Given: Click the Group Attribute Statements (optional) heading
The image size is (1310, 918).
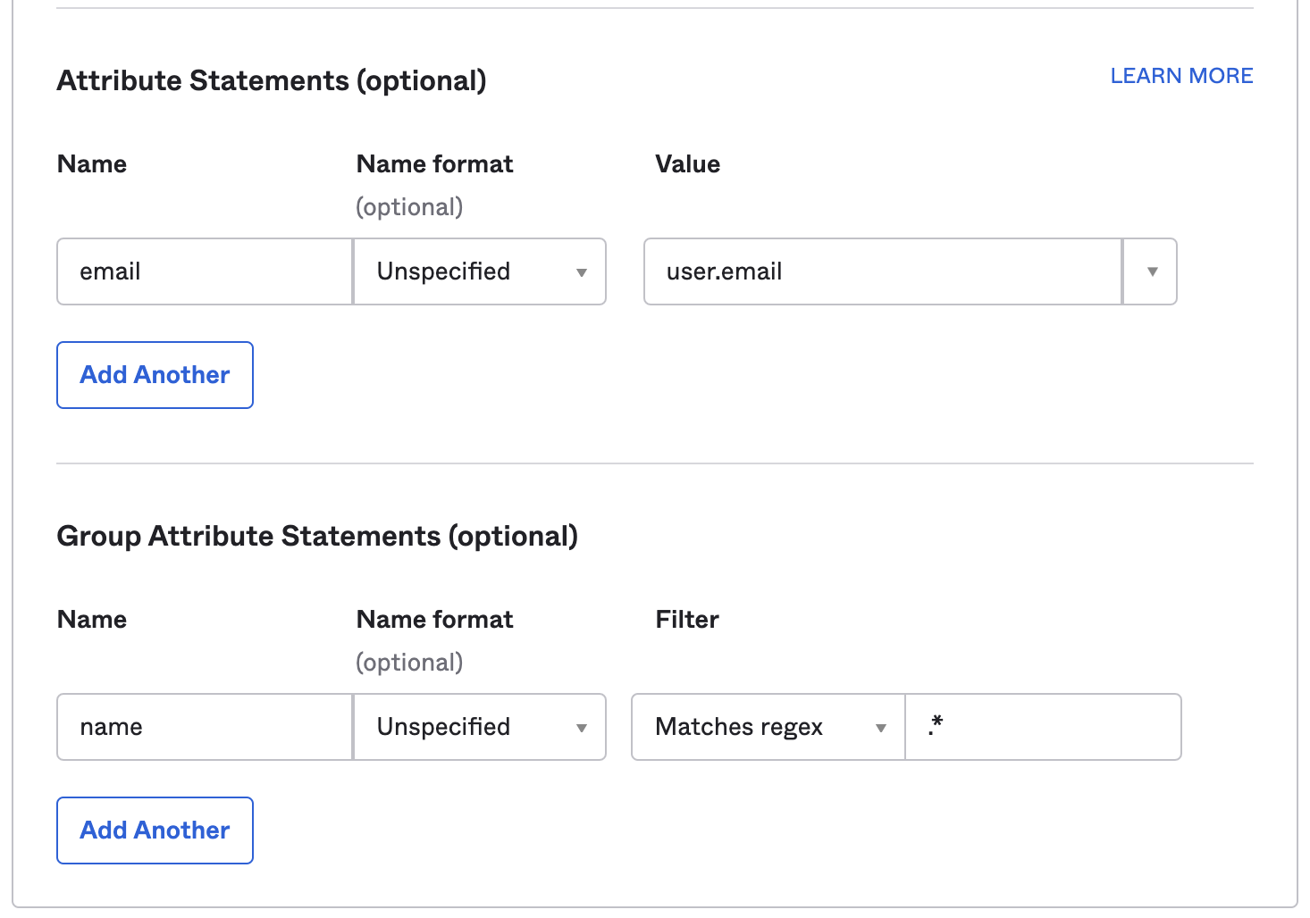Looking at the screenshot, I should (317, 536).
